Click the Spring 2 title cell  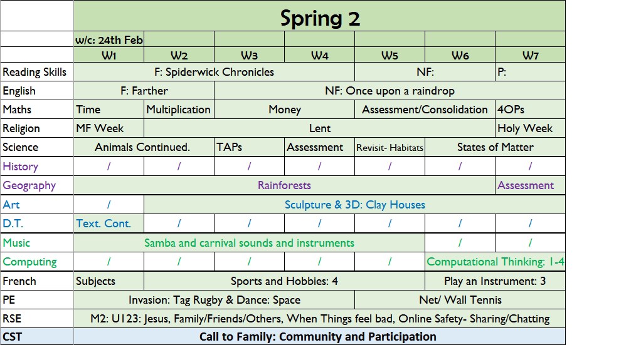click(x=319, y=16)
